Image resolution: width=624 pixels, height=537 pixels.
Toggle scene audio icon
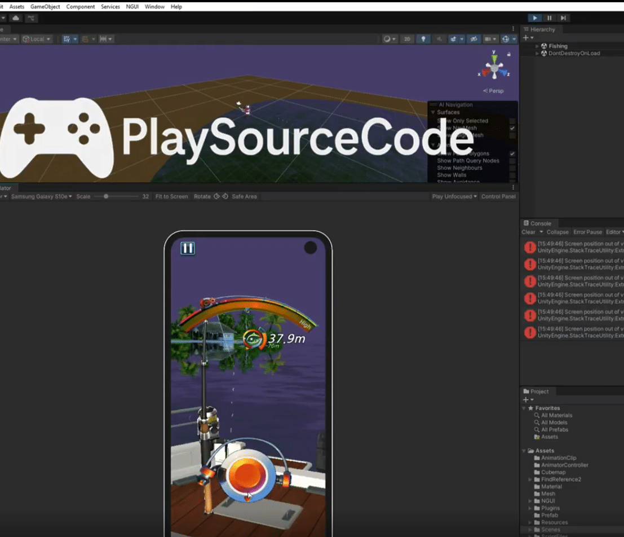pyautogui.click(x=439, y=39)
